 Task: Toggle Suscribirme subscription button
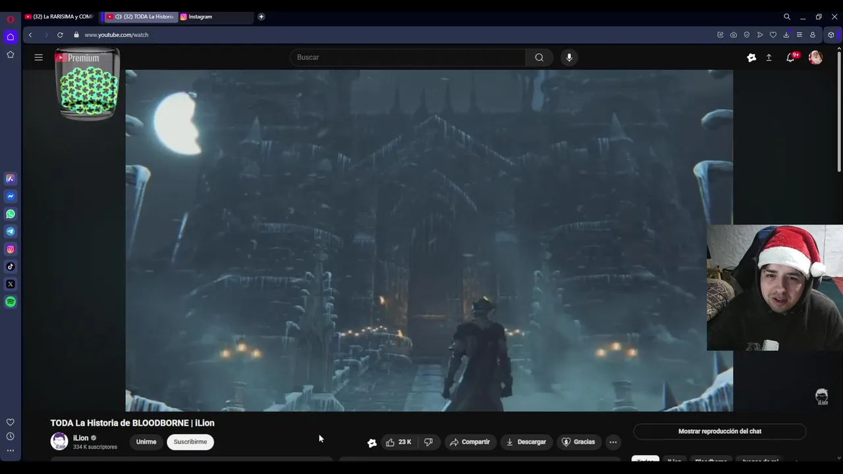[x=190, y=442]
